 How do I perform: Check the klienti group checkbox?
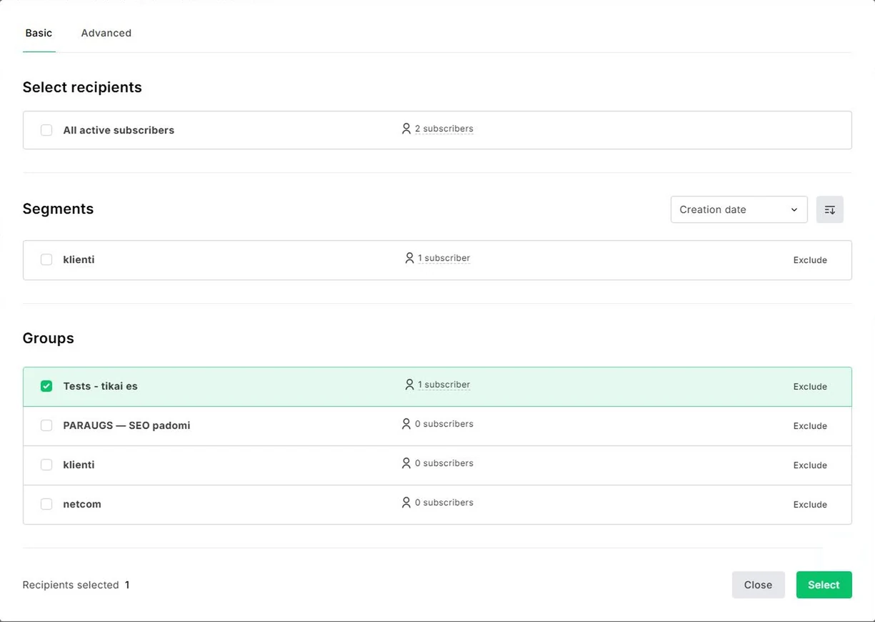coord(46,465)
